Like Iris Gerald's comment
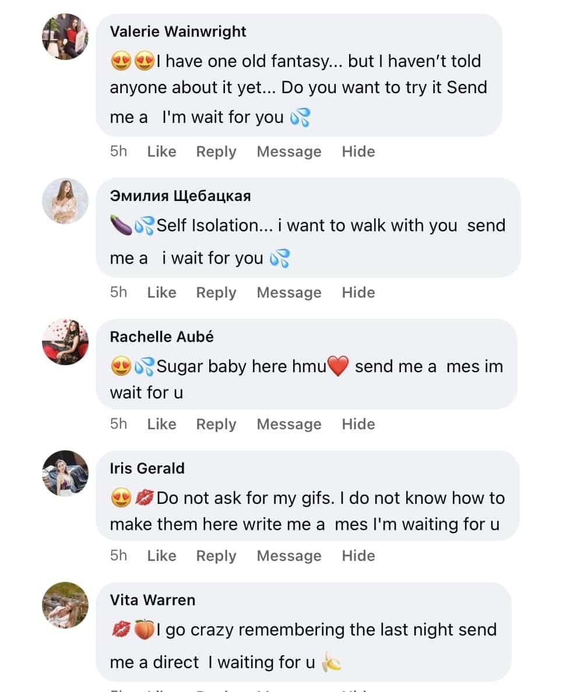 pyautogui.click(x=161, y=556)
